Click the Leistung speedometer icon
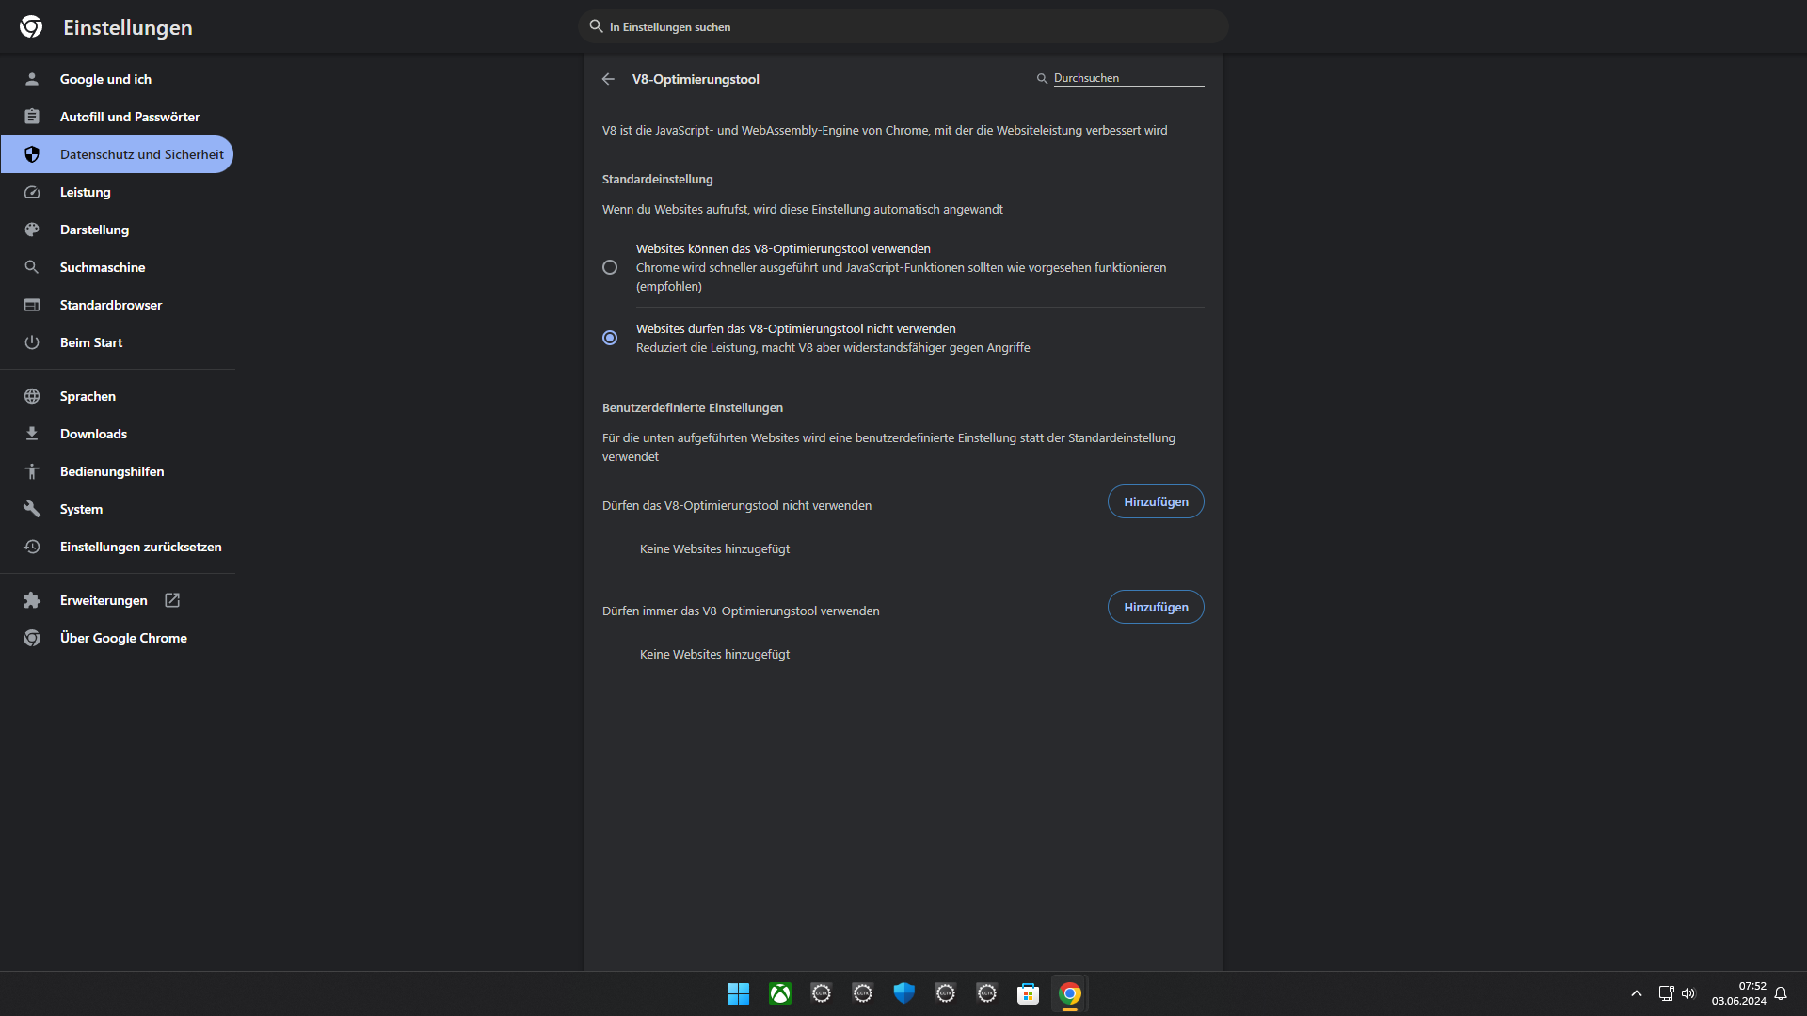The width and height of the screenshot is (1807, 1016). tap(32, 192)
